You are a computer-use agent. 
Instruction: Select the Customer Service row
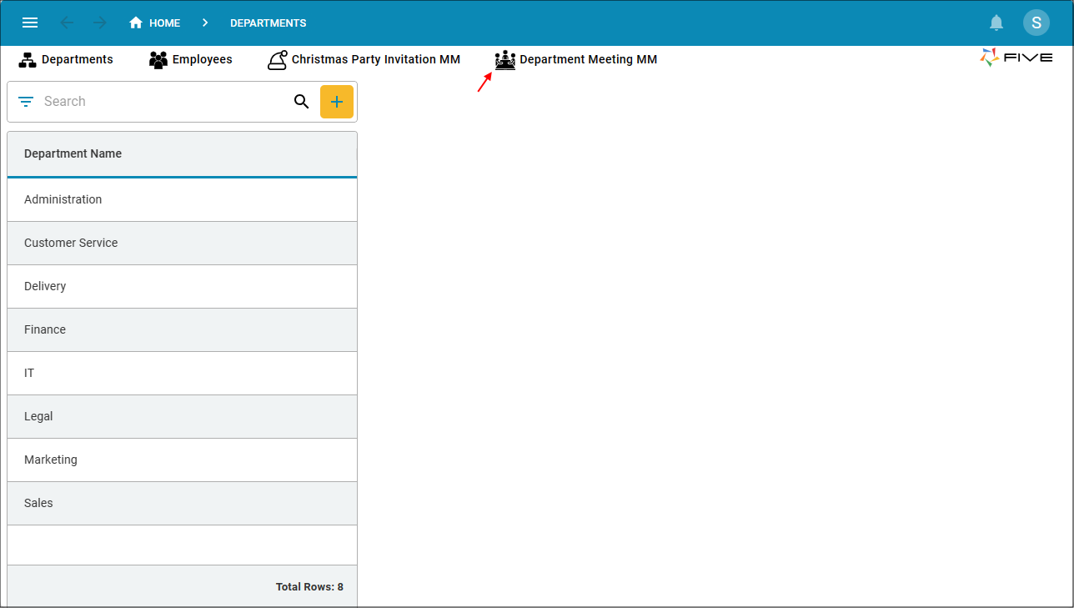[182, 243]
